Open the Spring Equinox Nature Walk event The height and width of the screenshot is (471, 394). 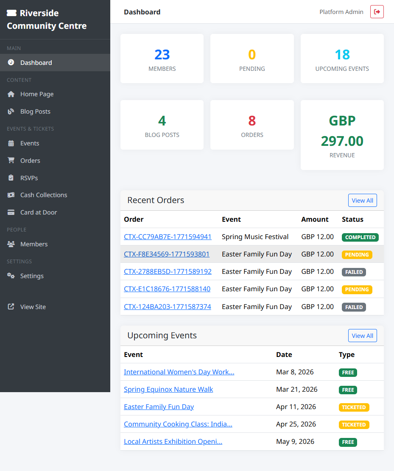point(168,389)
